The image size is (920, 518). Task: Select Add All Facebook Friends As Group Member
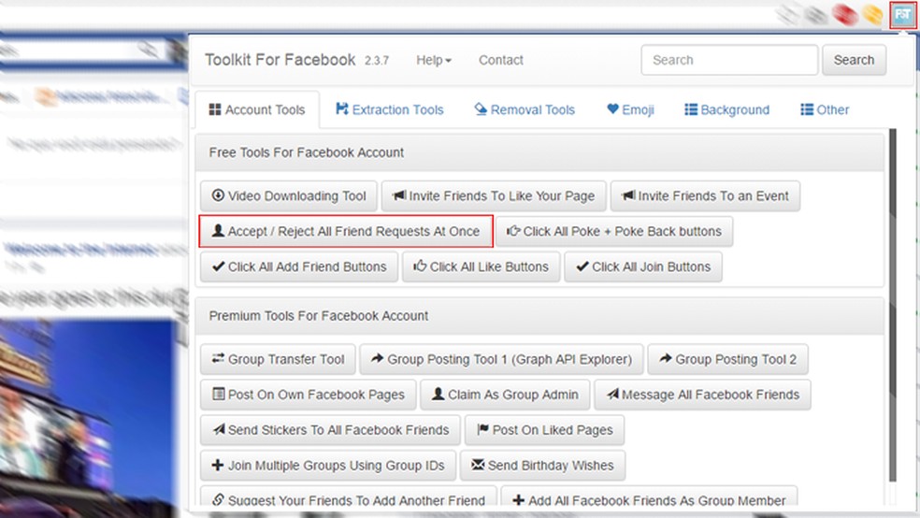point(649,497)
